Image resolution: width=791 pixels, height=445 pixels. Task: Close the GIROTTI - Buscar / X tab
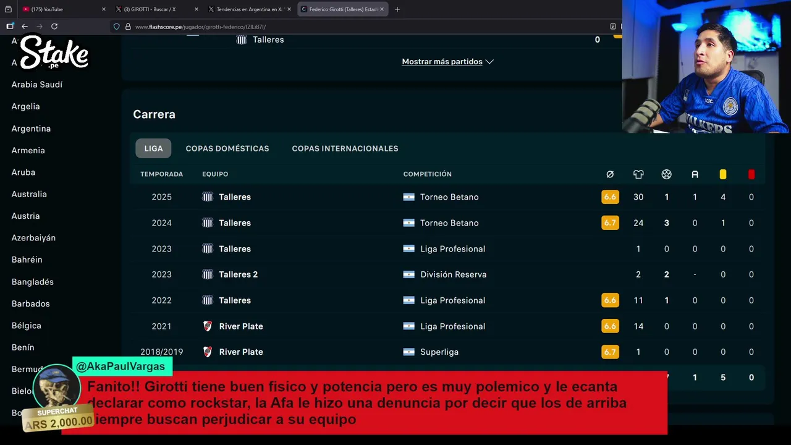click(197, 9)
